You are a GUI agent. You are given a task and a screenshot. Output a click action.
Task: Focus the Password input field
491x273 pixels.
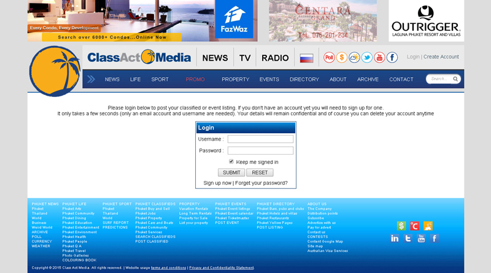[260, 150]
